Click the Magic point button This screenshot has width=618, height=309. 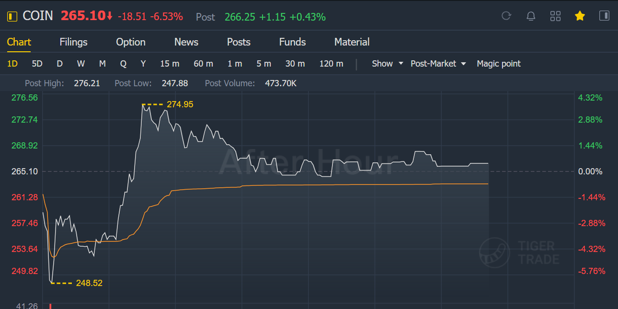[x=499, y=64]
